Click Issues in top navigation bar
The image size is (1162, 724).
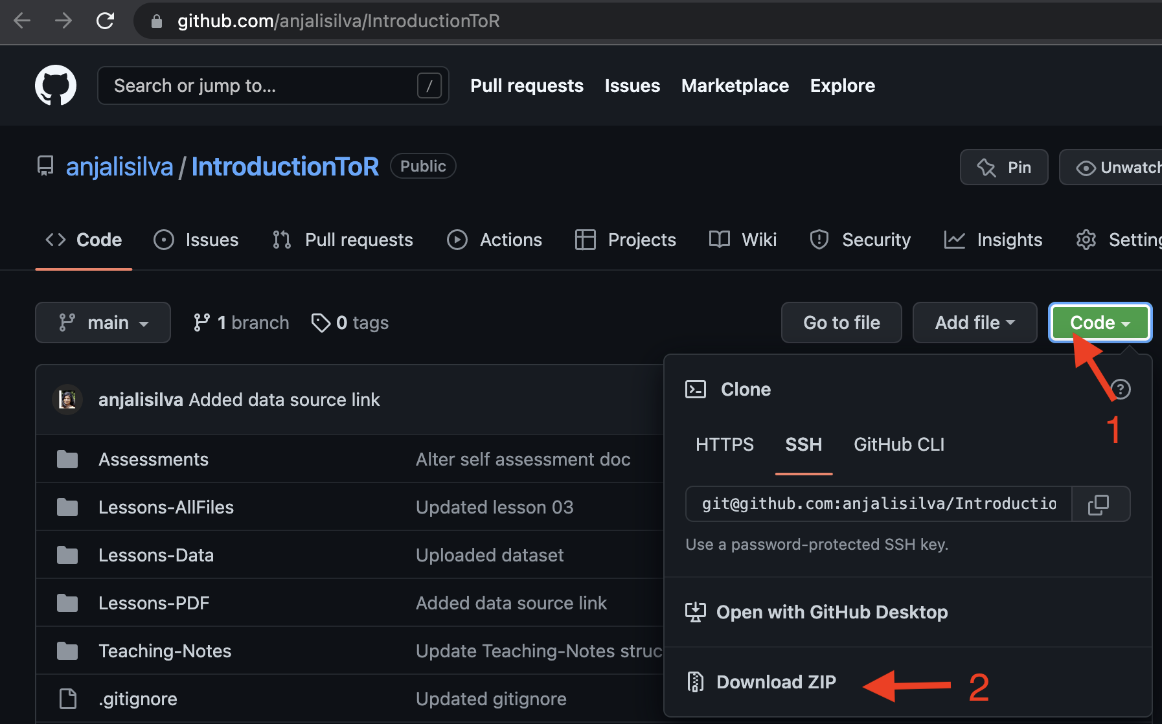pos(632,85)
